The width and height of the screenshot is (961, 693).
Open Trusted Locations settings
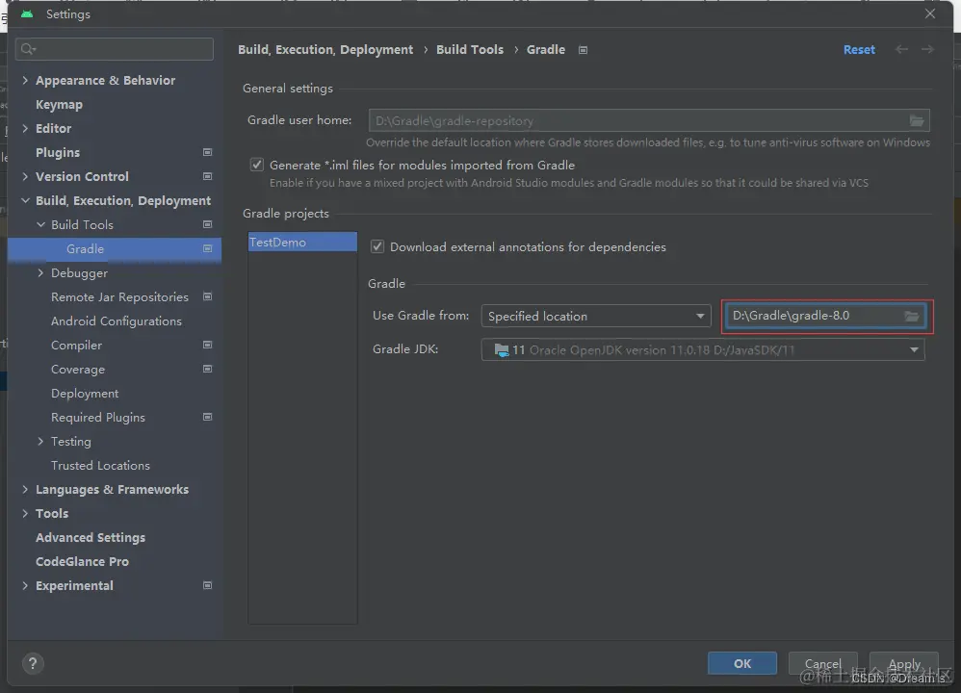pos(100,466)
